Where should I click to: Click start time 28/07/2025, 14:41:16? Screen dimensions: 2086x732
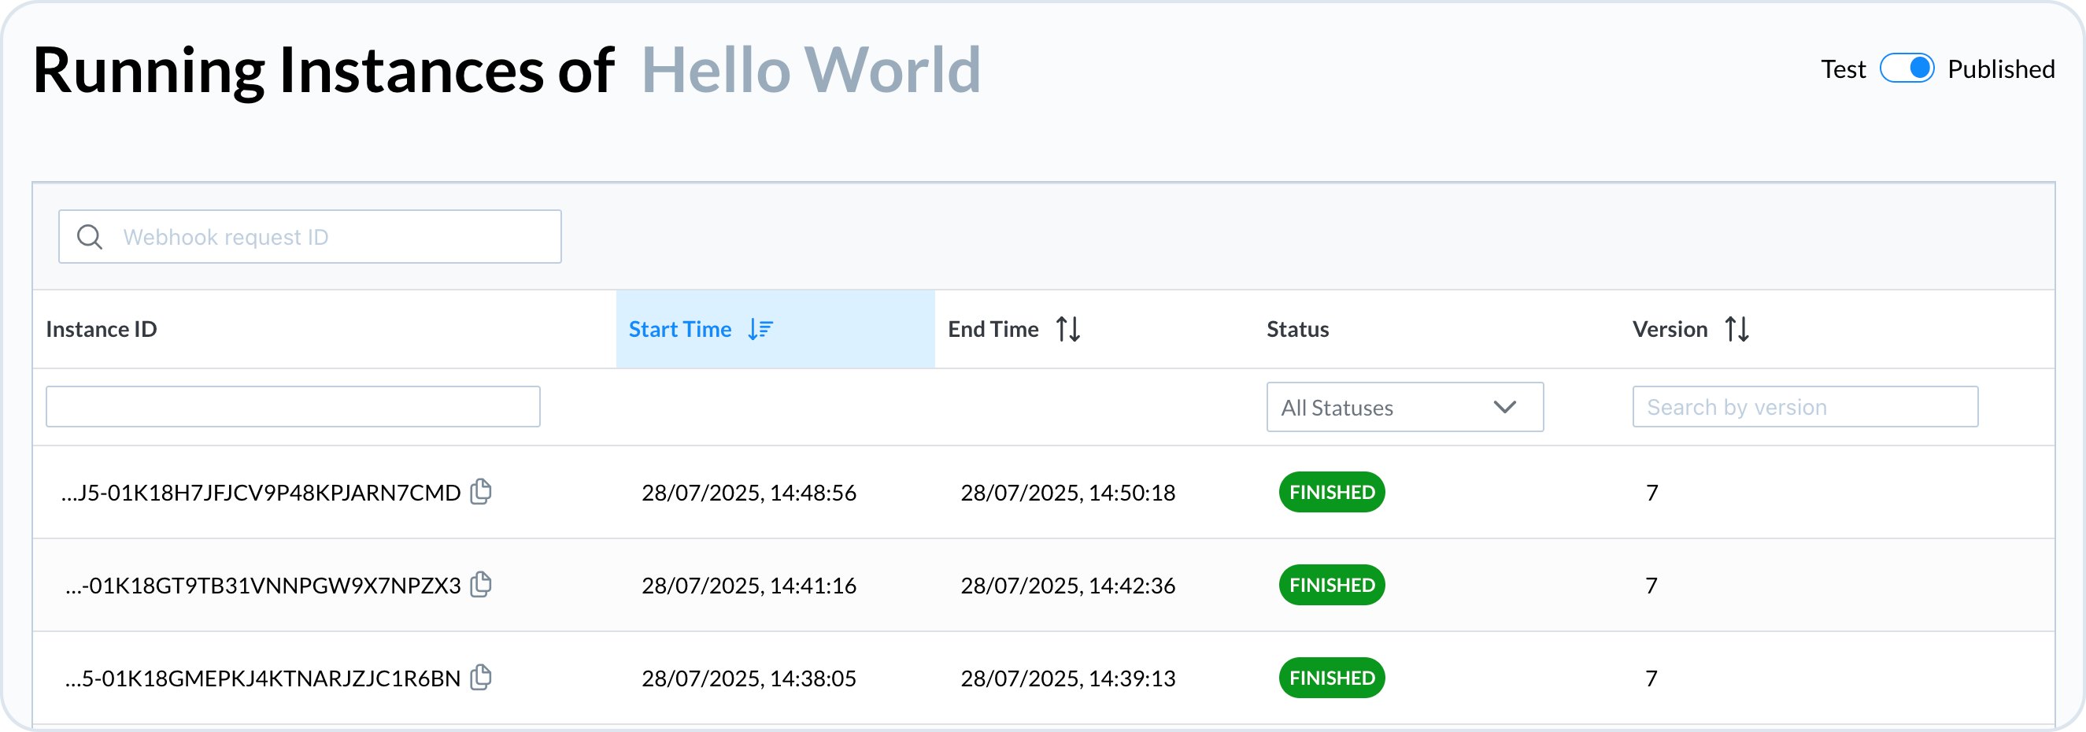tap(749, 586)
